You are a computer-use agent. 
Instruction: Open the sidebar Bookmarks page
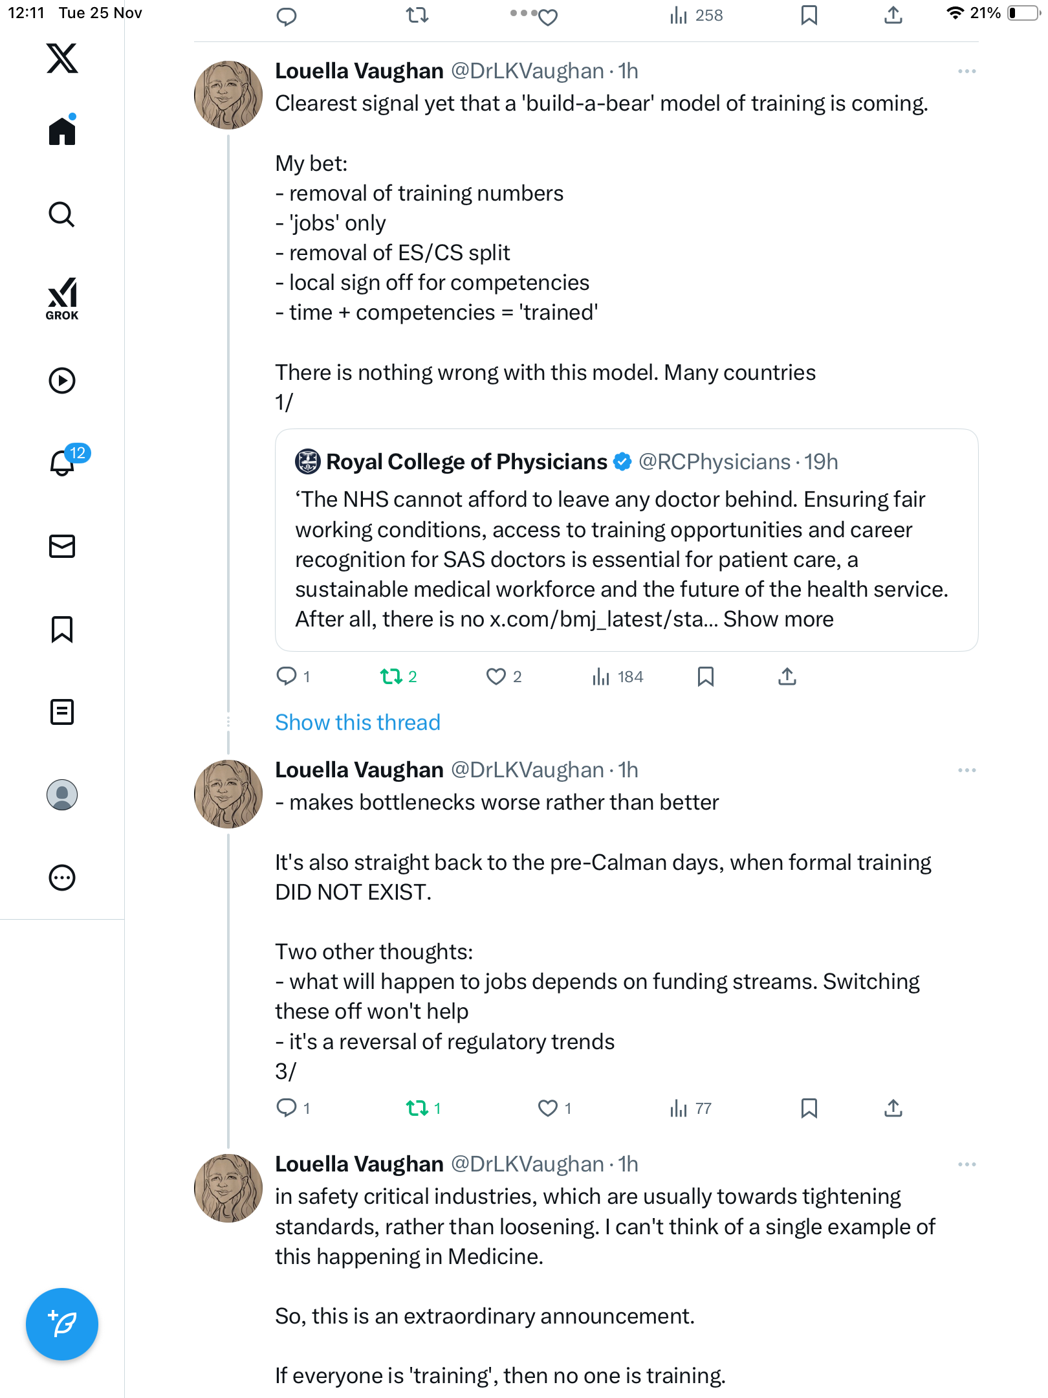[62, 629]
